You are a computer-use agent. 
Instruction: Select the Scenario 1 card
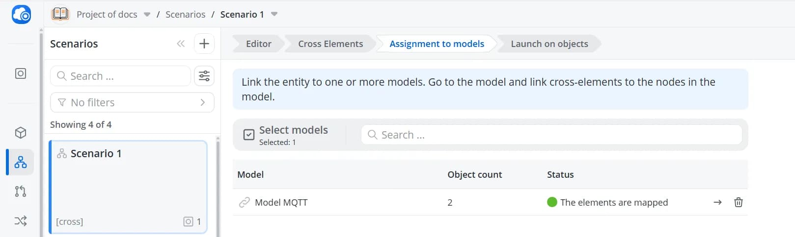(128, 187)
